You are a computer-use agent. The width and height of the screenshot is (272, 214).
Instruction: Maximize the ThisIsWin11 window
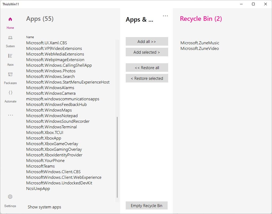[253, 4]
